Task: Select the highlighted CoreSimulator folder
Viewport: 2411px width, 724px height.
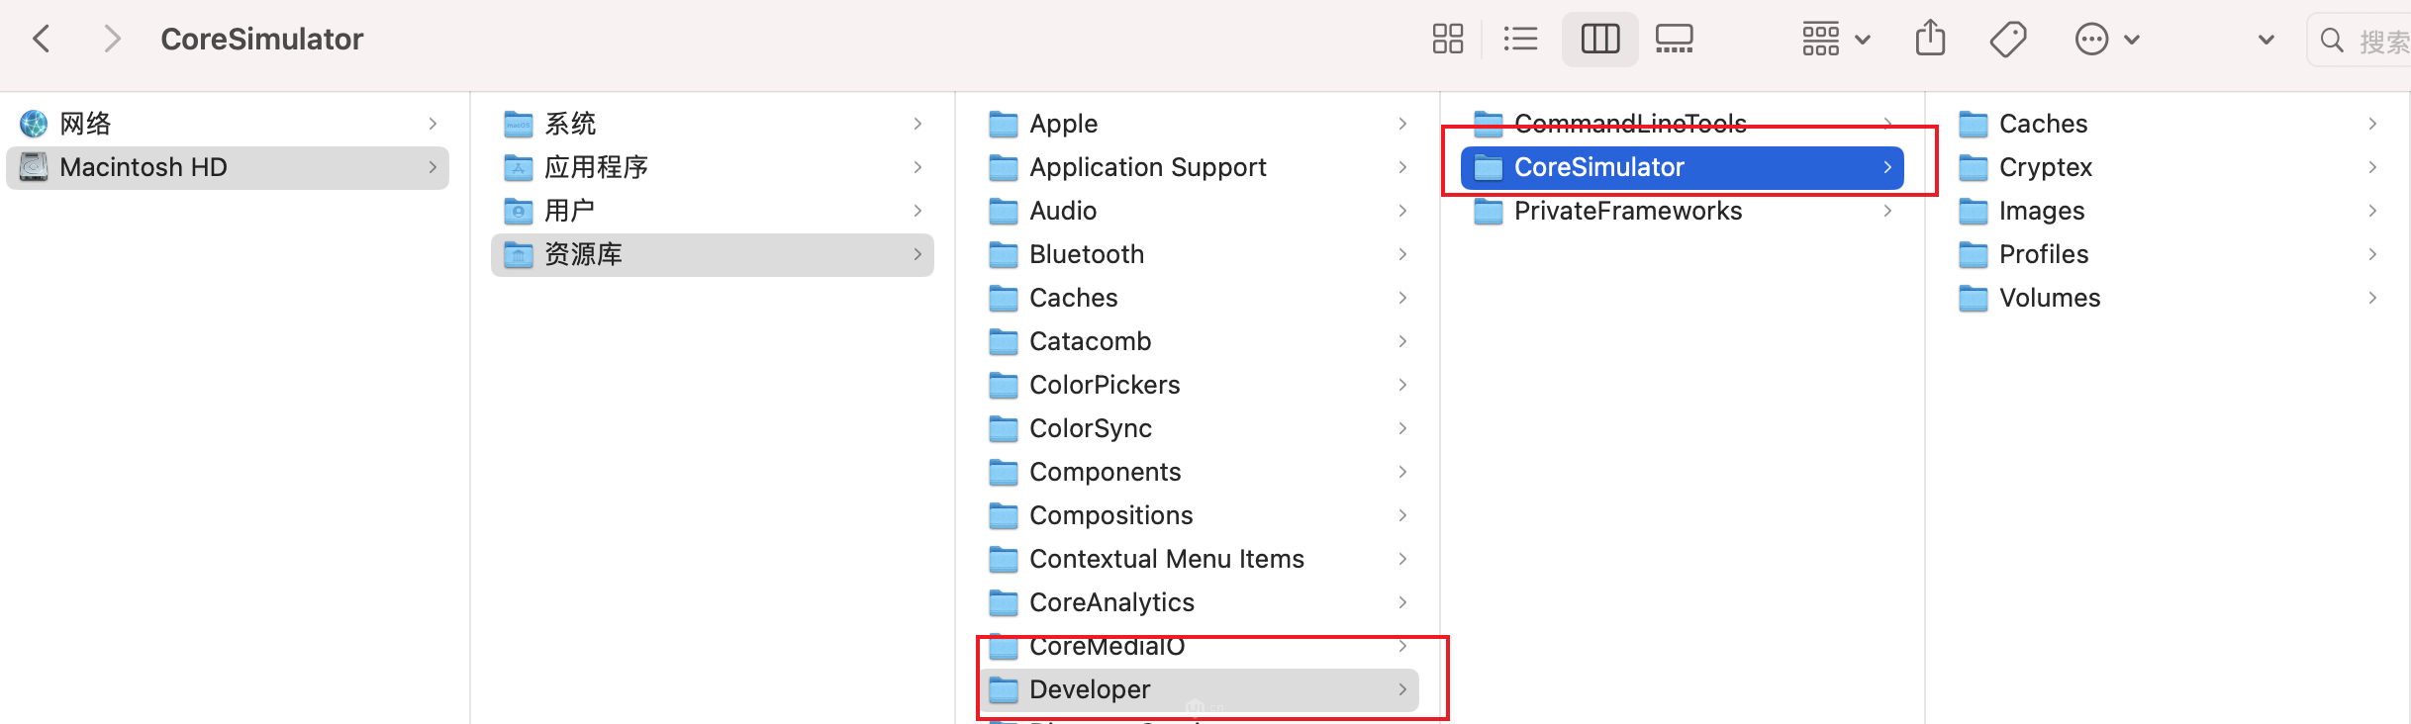Action: [x=1683, y=167]
